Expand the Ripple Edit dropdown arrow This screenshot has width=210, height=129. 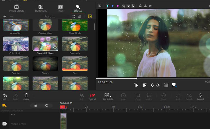pyautogui.click(x=110, y=97)
